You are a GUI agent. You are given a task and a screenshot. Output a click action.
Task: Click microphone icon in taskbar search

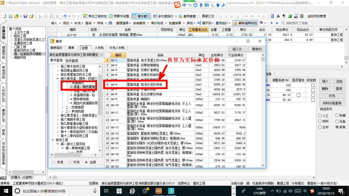pos(95,191)
